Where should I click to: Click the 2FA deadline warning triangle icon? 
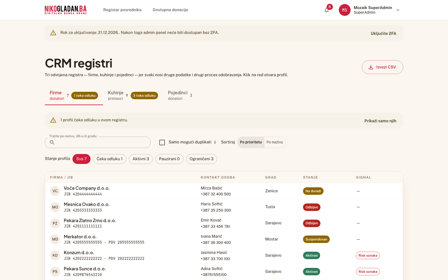[53, 33]
